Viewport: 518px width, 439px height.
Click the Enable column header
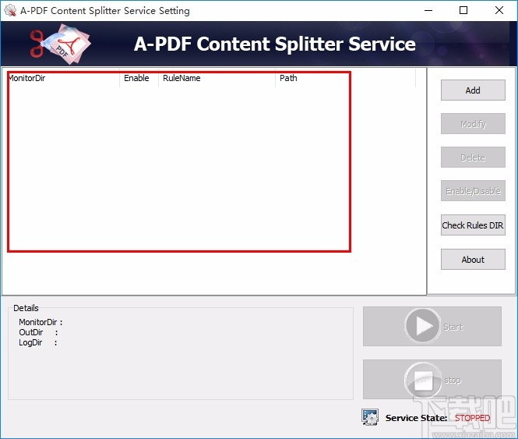click(139, 78)
